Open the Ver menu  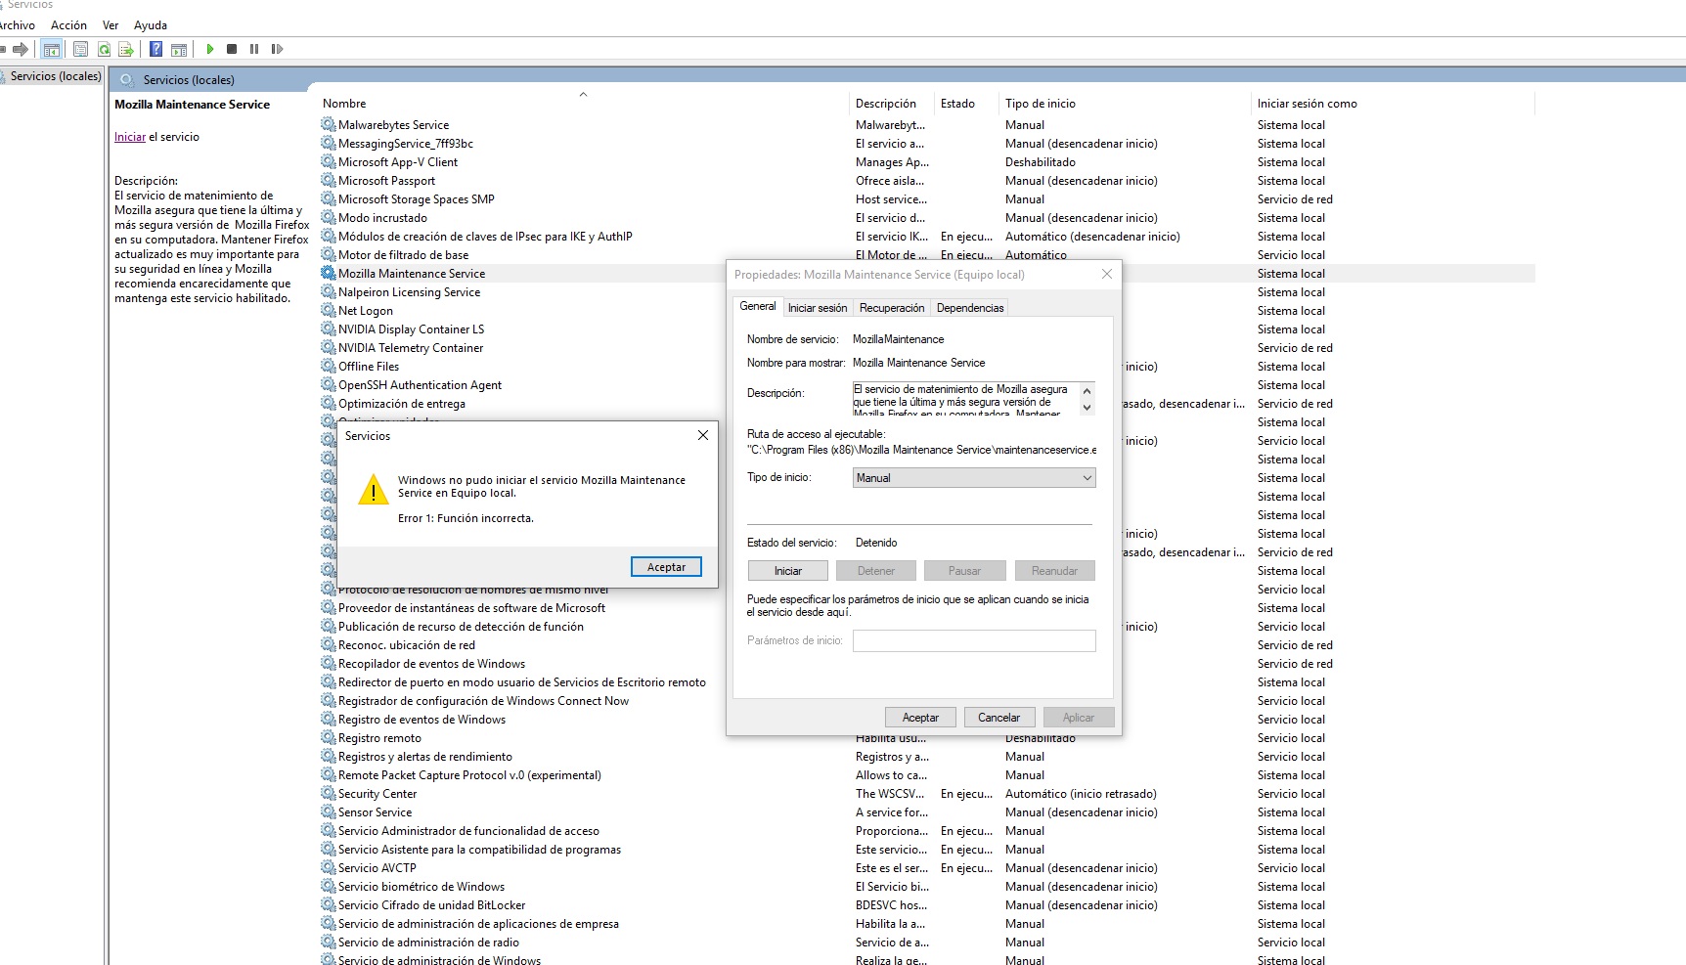point(111,25)
